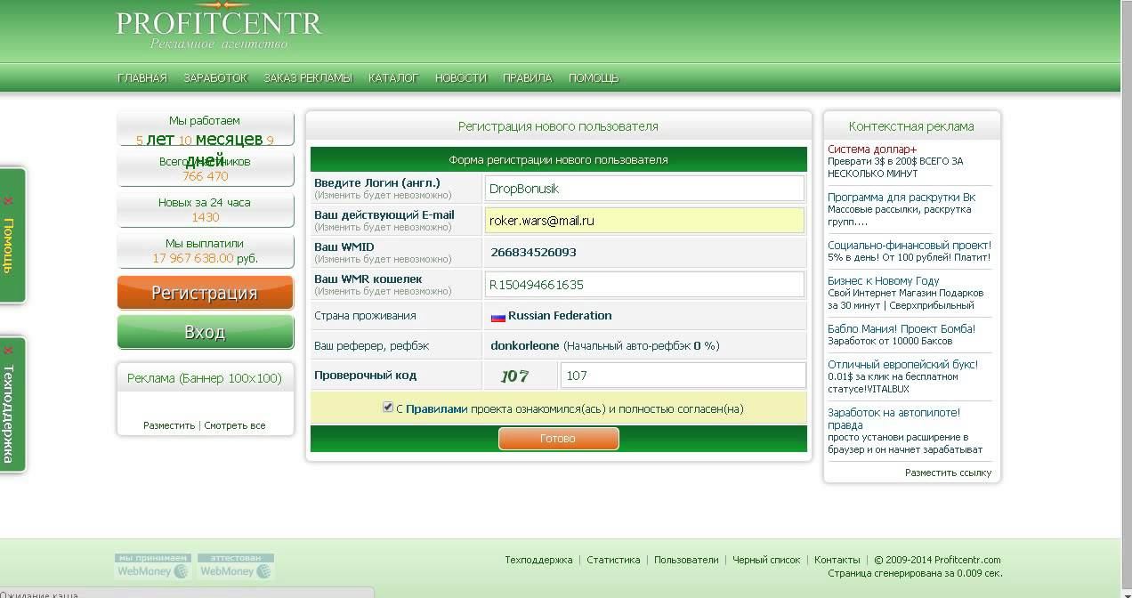This screenshot has height=598, width=1132.
Task: Close the Техподдержка side tab
Action: pos(9,351)
